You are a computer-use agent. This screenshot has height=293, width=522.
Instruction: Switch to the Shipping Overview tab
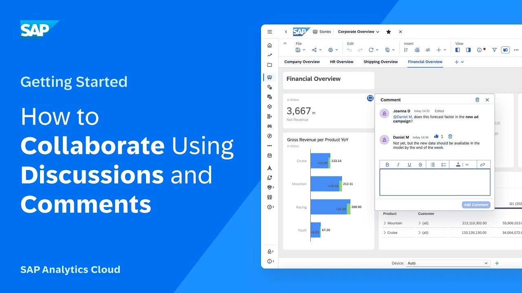[x=380, y=62]
